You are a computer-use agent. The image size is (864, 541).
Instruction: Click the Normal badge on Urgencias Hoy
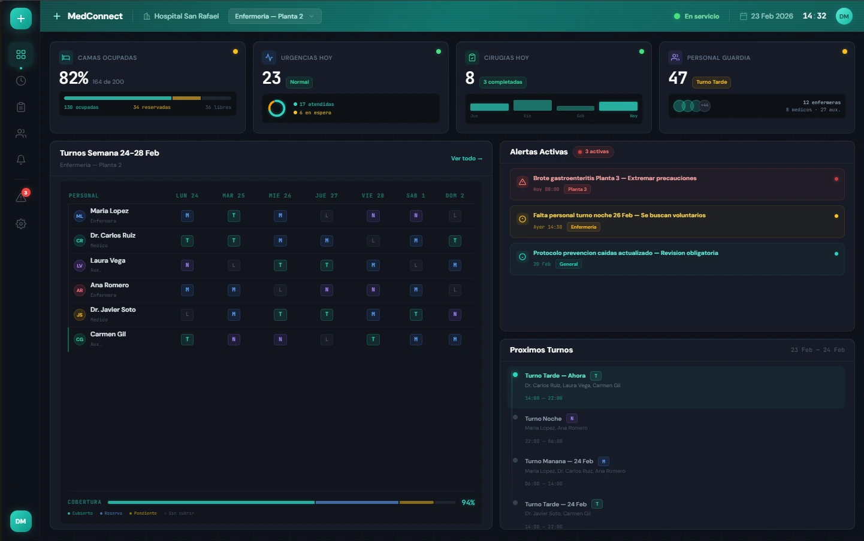click(300, 82)
